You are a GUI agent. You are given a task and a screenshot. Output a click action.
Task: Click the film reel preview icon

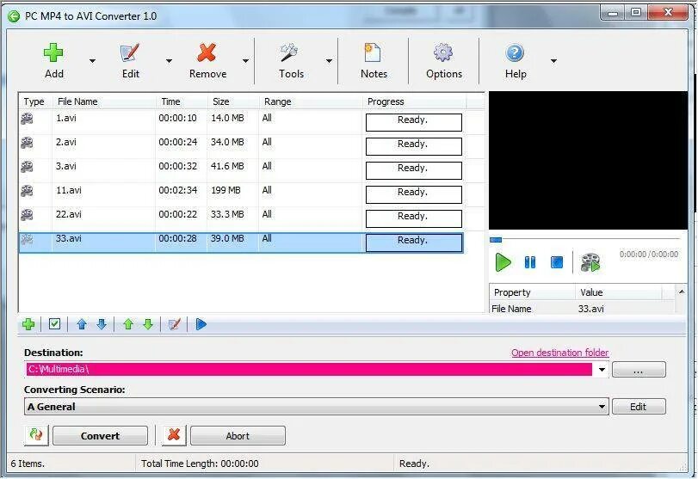click(x=590, y=262)
